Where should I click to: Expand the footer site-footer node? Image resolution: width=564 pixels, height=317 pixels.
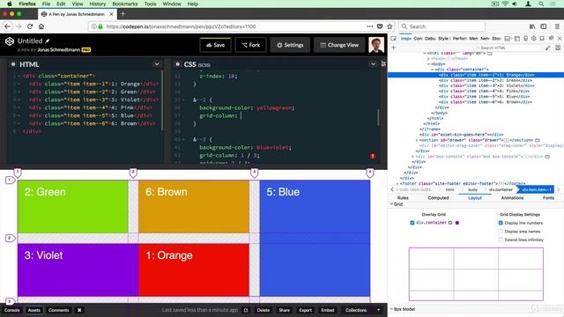(397, 184)
